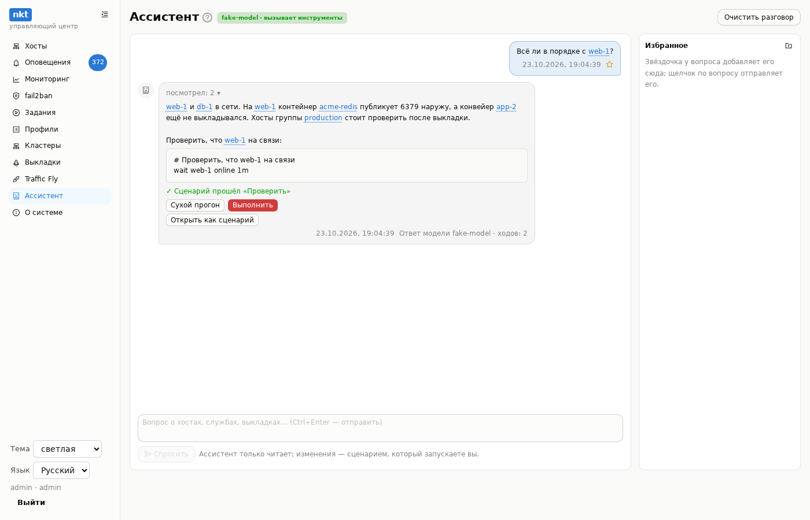This screenshot has height=520, width=810.
Task: Click the Хосты icon in the sidebar
Action: tap(16, 46)
